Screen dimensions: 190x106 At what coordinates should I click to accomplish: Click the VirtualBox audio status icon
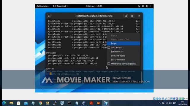point(160,99)
